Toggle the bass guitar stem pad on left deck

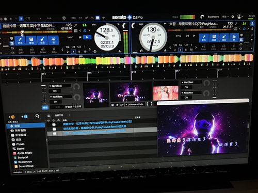(x=42, y=40)
